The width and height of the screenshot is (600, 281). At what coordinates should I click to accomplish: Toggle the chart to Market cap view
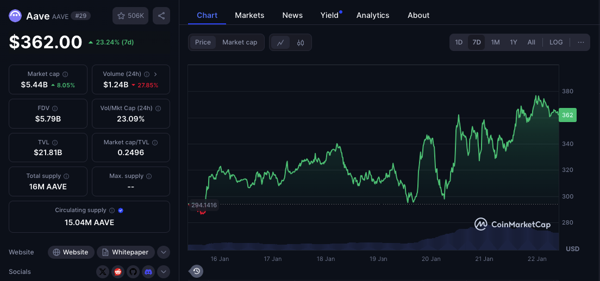coord(240,42)
